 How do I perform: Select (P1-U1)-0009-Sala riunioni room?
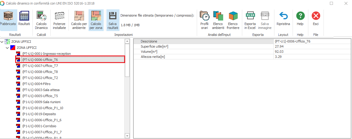41,102
